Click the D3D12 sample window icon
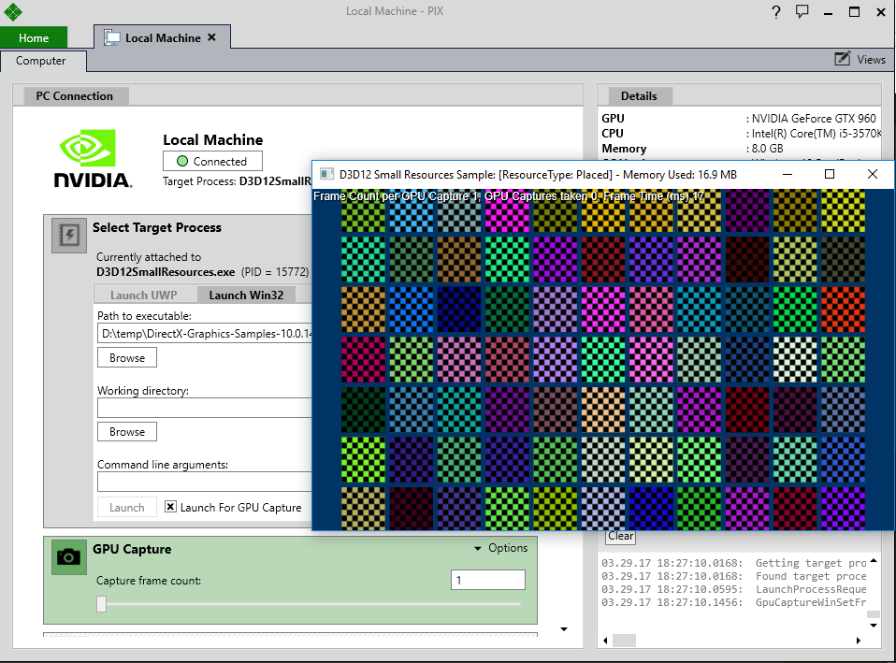 pos(326,174)
